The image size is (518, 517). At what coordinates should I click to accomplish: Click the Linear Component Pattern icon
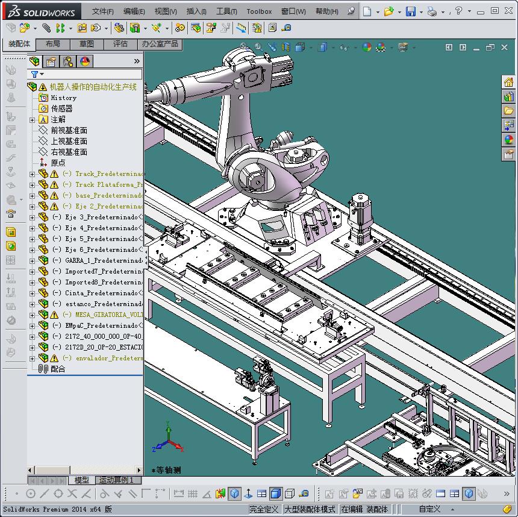click(x=60, y=28)
